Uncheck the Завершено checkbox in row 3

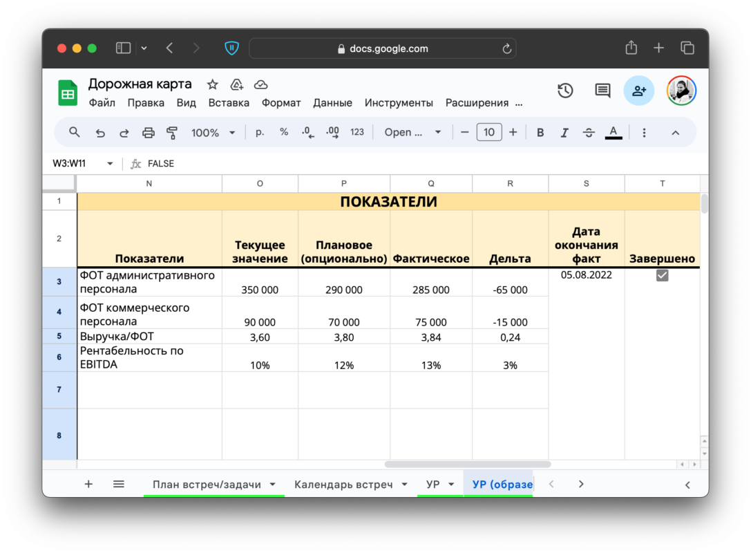coord(662,275)
